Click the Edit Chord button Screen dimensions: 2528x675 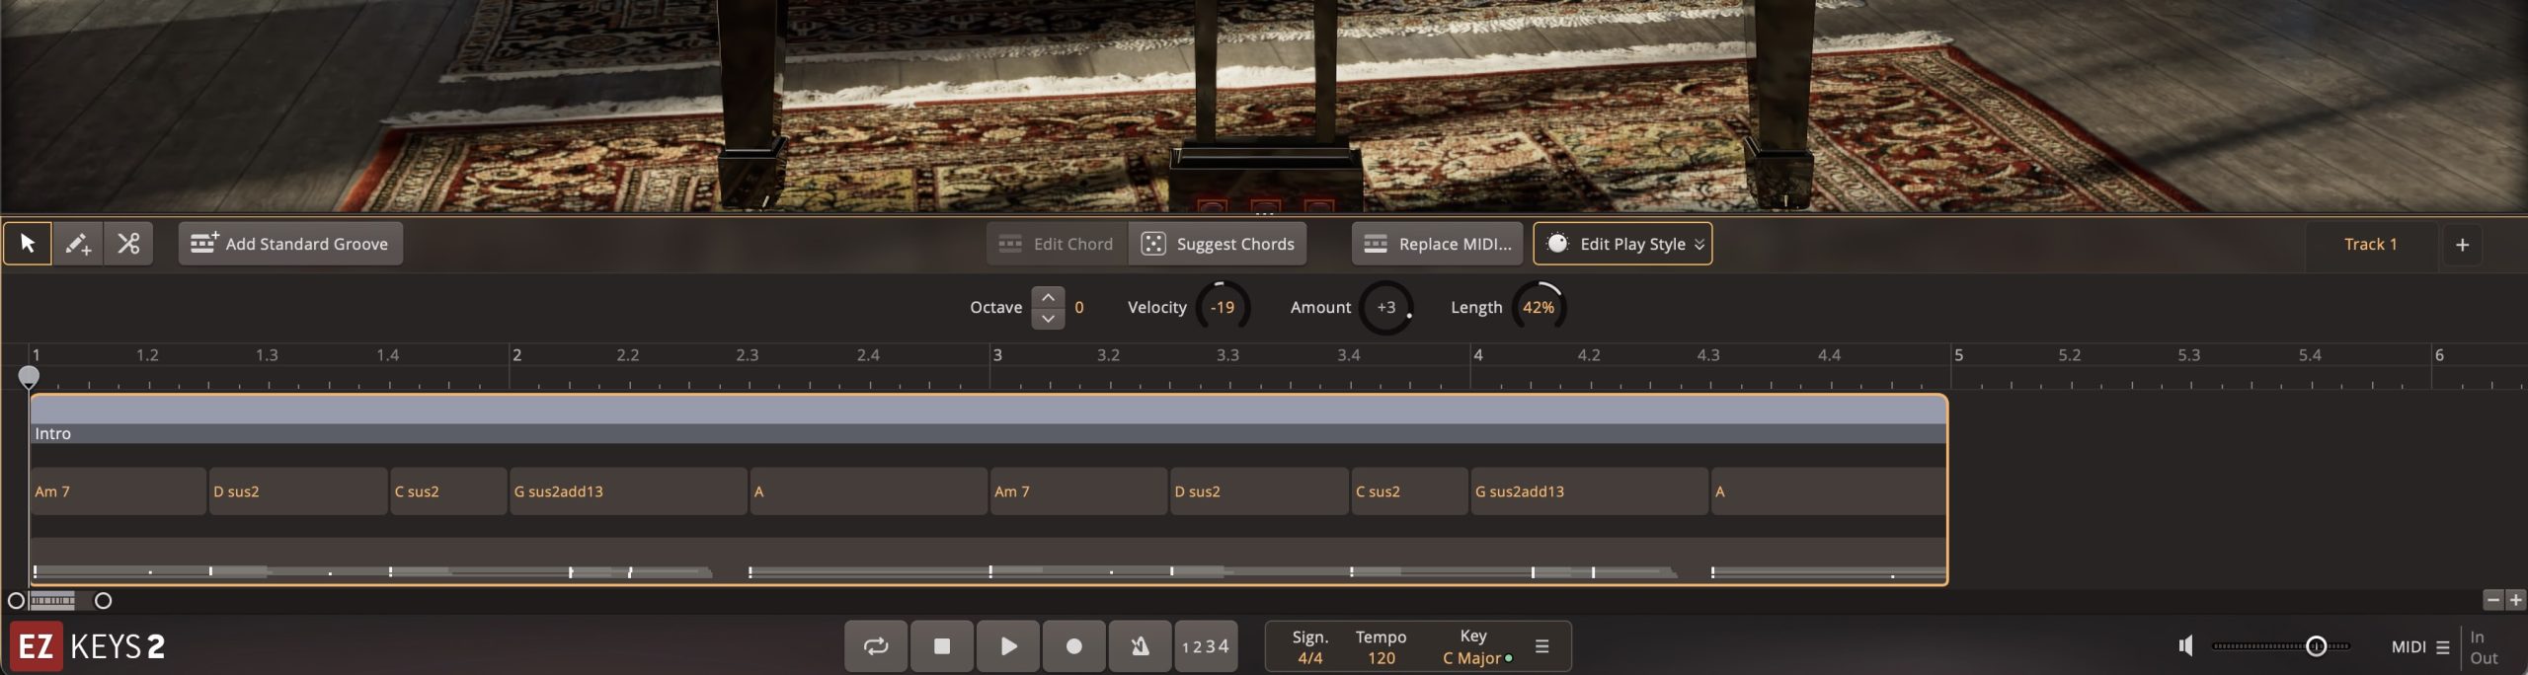1057,244
